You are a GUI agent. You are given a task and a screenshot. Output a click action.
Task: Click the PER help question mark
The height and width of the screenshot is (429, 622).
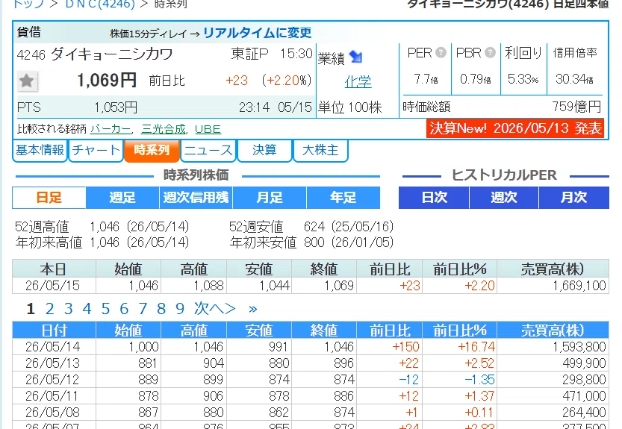pyautogui.click(x=441, y=52)
